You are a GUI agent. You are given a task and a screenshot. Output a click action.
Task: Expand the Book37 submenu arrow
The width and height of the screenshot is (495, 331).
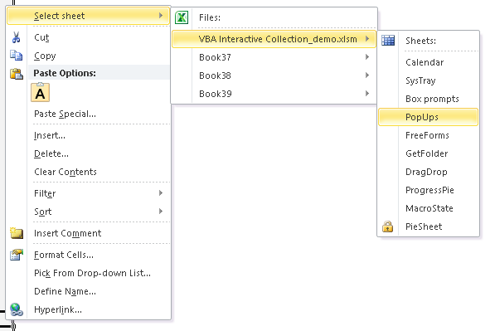pos(367,57)
